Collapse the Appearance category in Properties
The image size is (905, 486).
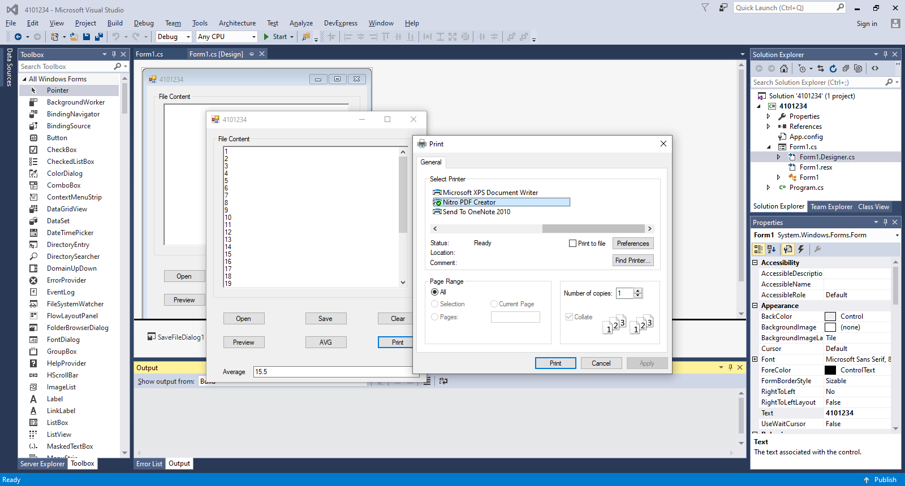(755, 306)
